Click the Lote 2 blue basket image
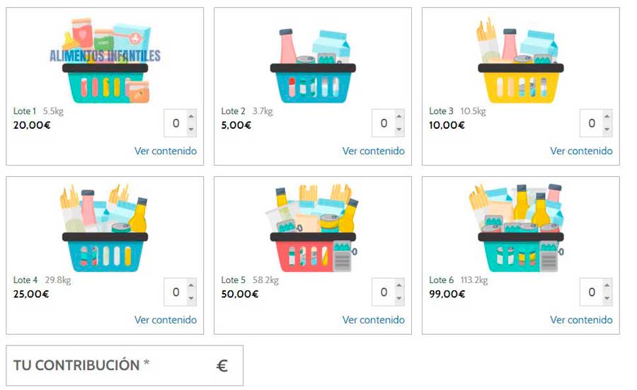The height and width of the screenshot is (390, 637). coord(313,67)
